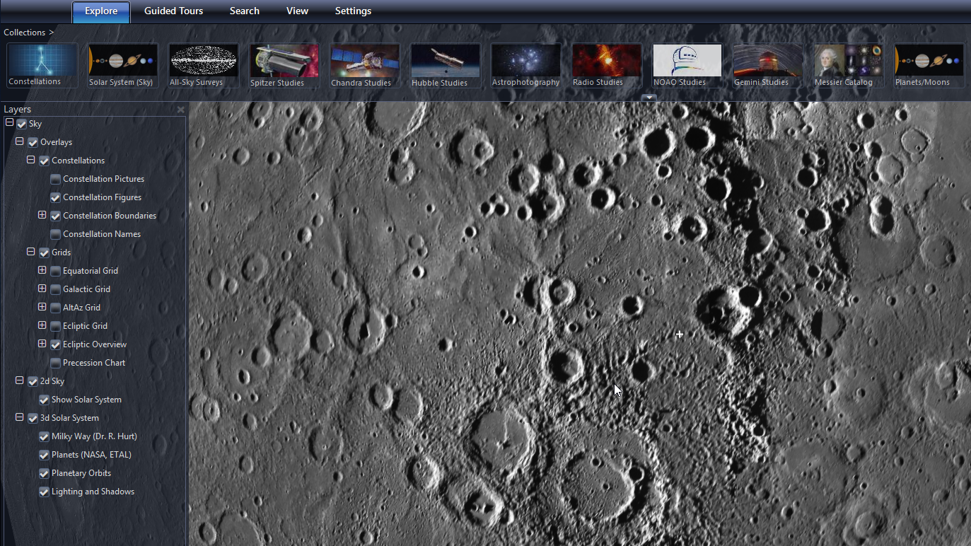Open the Constellations collection thumbnail
Image resolution: width=971 pixels, height=546 pixels.
point(42,66)
